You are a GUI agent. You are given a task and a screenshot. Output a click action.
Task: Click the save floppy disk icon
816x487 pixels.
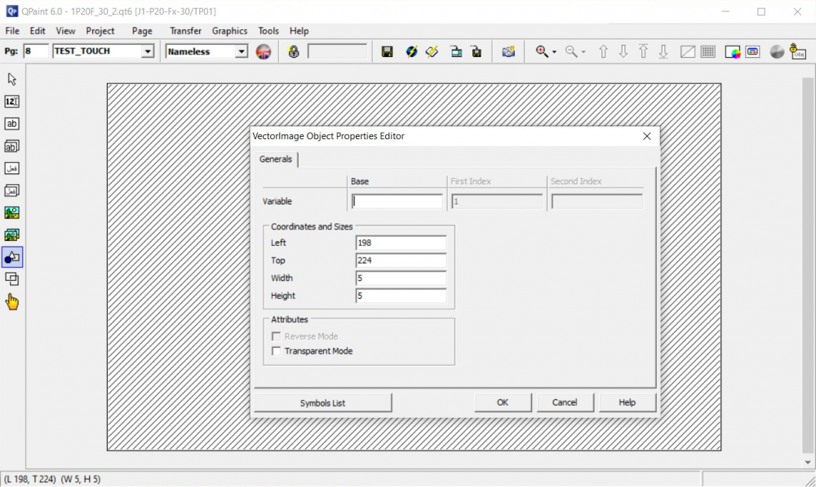coord(388,52)
